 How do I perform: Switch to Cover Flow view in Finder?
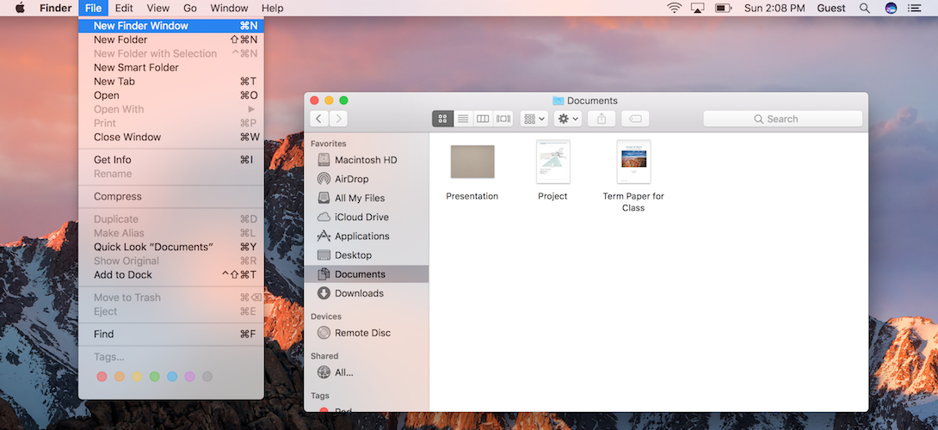(503, 119)
